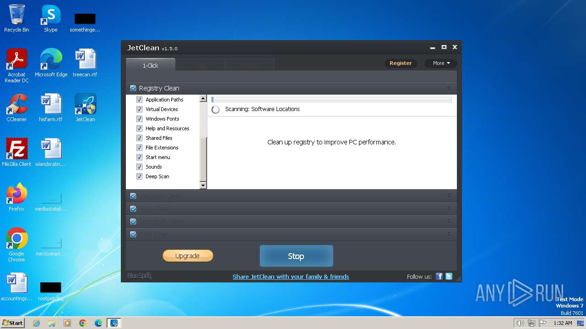586x329 pixels.
Task: Switch to the 1-Click tab
Action: coord(150,65)
